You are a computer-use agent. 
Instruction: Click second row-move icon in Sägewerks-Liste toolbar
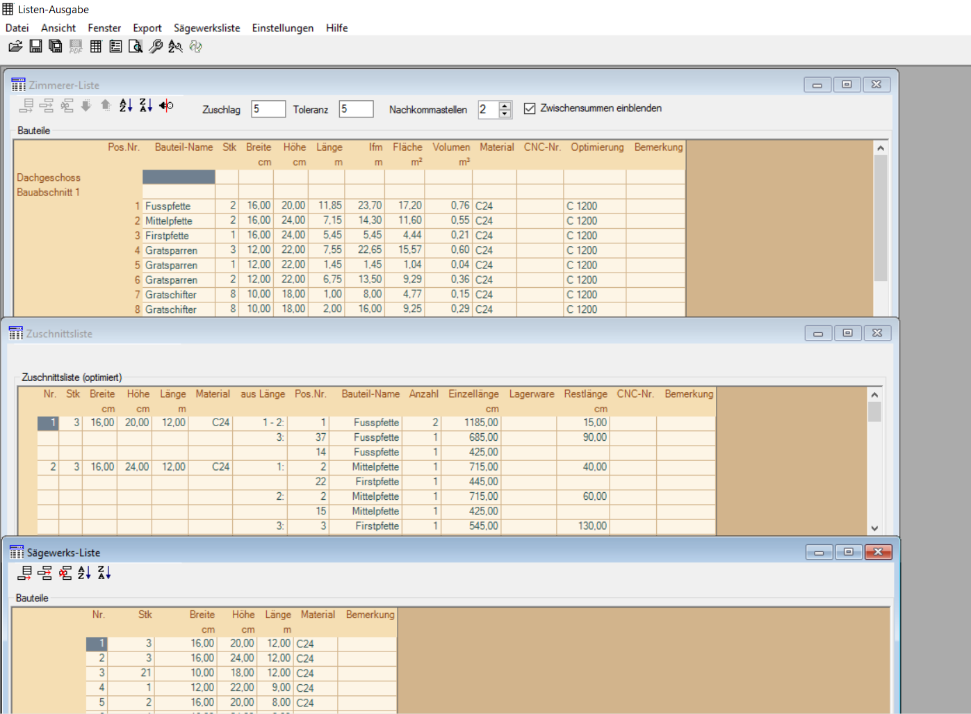pyautogui.click(x=44, y=573)
